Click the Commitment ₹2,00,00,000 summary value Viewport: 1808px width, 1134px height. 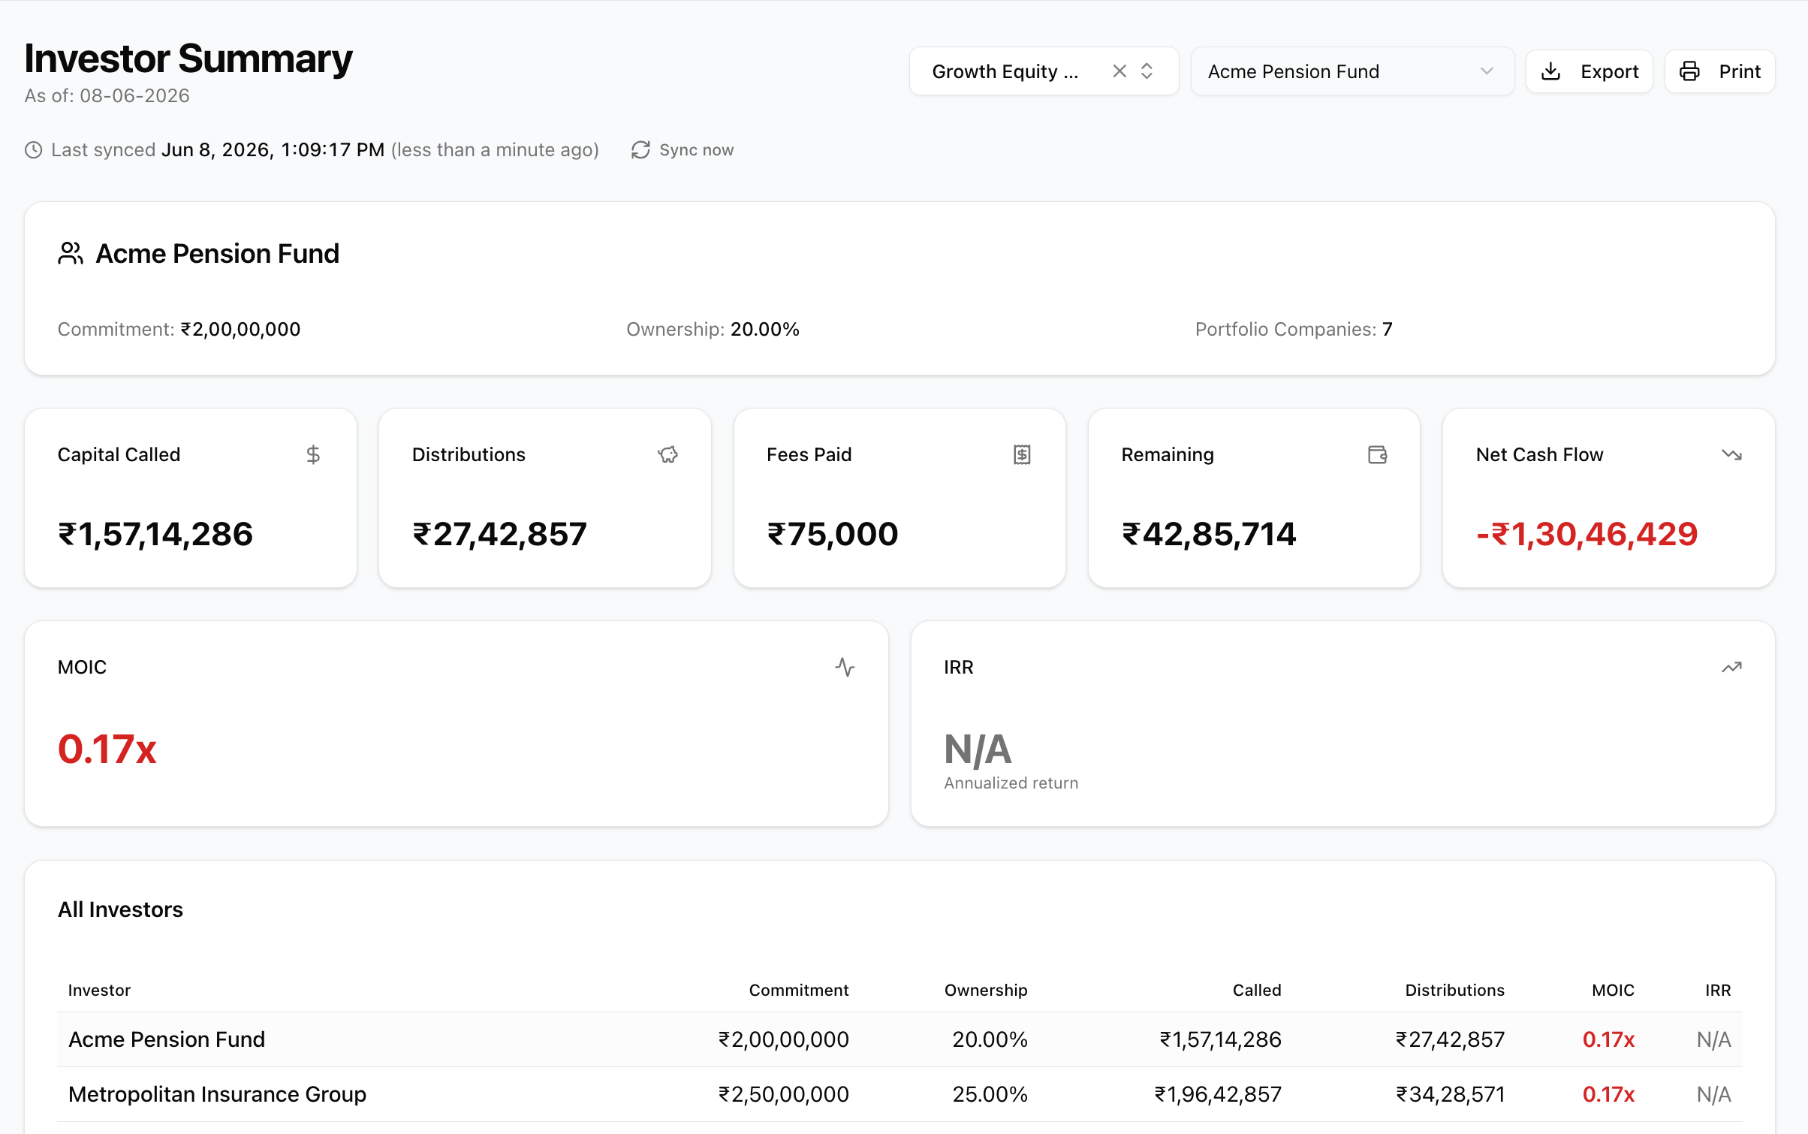[x=240, y=329]
